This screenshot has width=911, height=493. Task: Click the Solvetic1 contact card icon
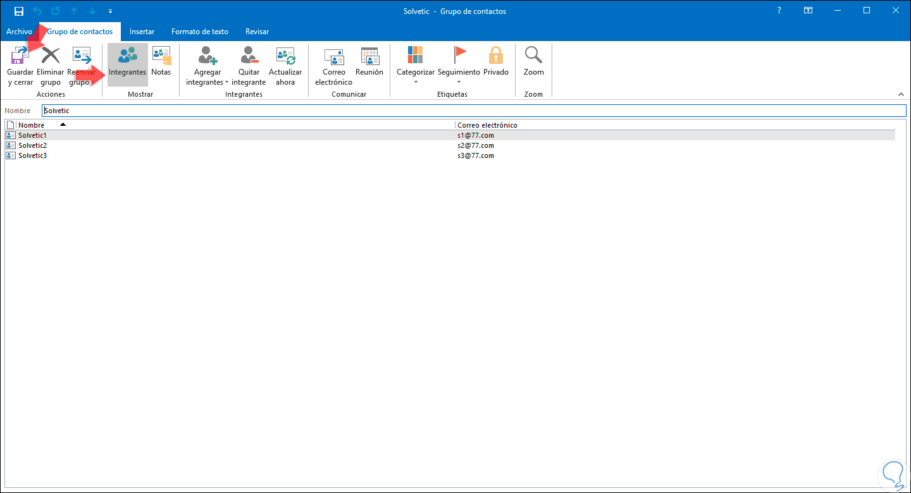(x=11, y=135)
